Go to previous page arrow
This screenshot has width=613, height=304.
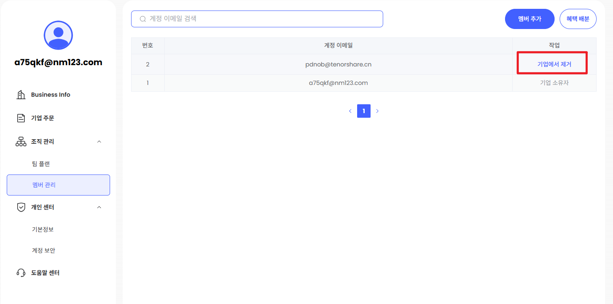[x=350, y=111]
